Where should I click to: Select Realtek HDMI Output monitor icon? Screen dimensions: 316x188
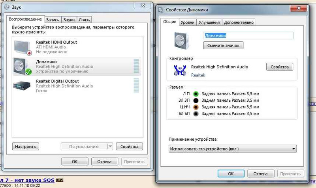[x=23, y=47]
